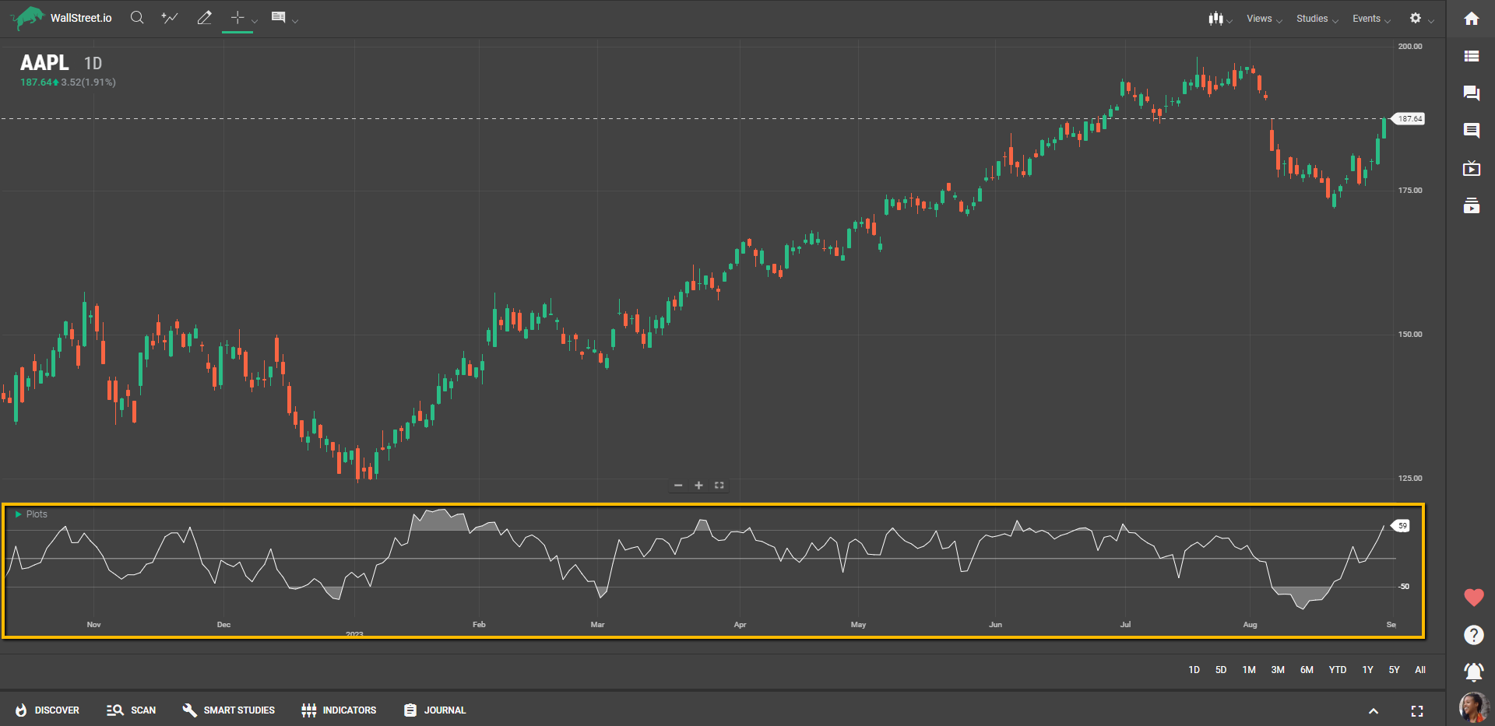
Task: Open the Indicators tab
Action: [339, 710]
